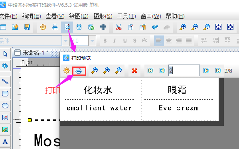Click the fit-to-window arrows icon
The width and height of the screenshot is (239, 149).
click(218, 27)
